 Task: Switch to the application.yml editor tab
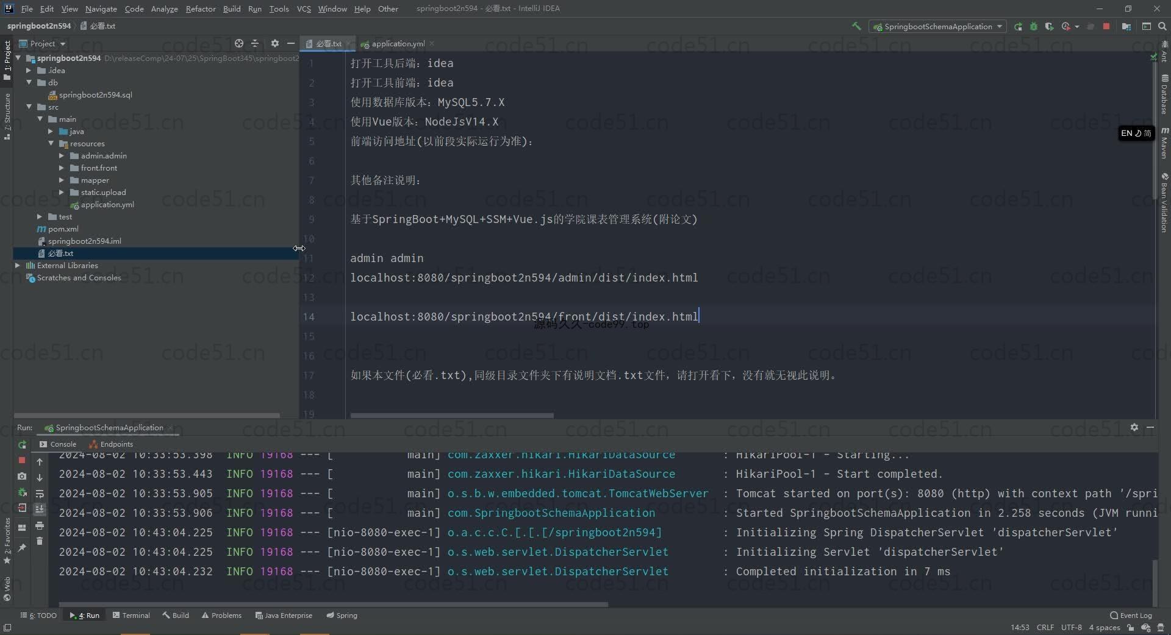[397, 43]
